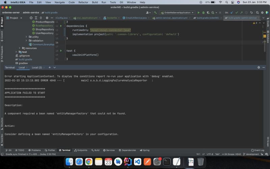Start debugging with the bug icon
Screen dimensions: 270x169
click(204, 13)
